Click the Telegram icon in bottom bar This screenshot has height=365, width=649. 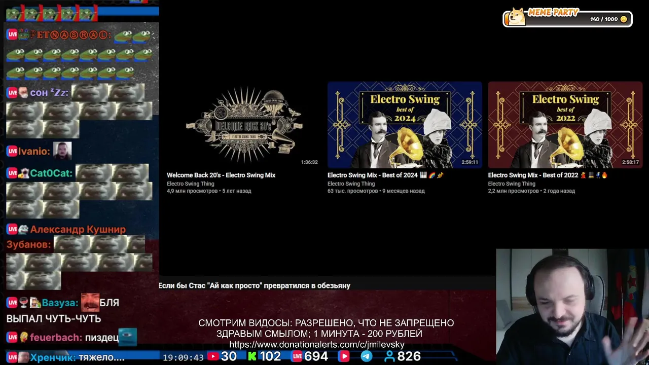tap(366, 356)
